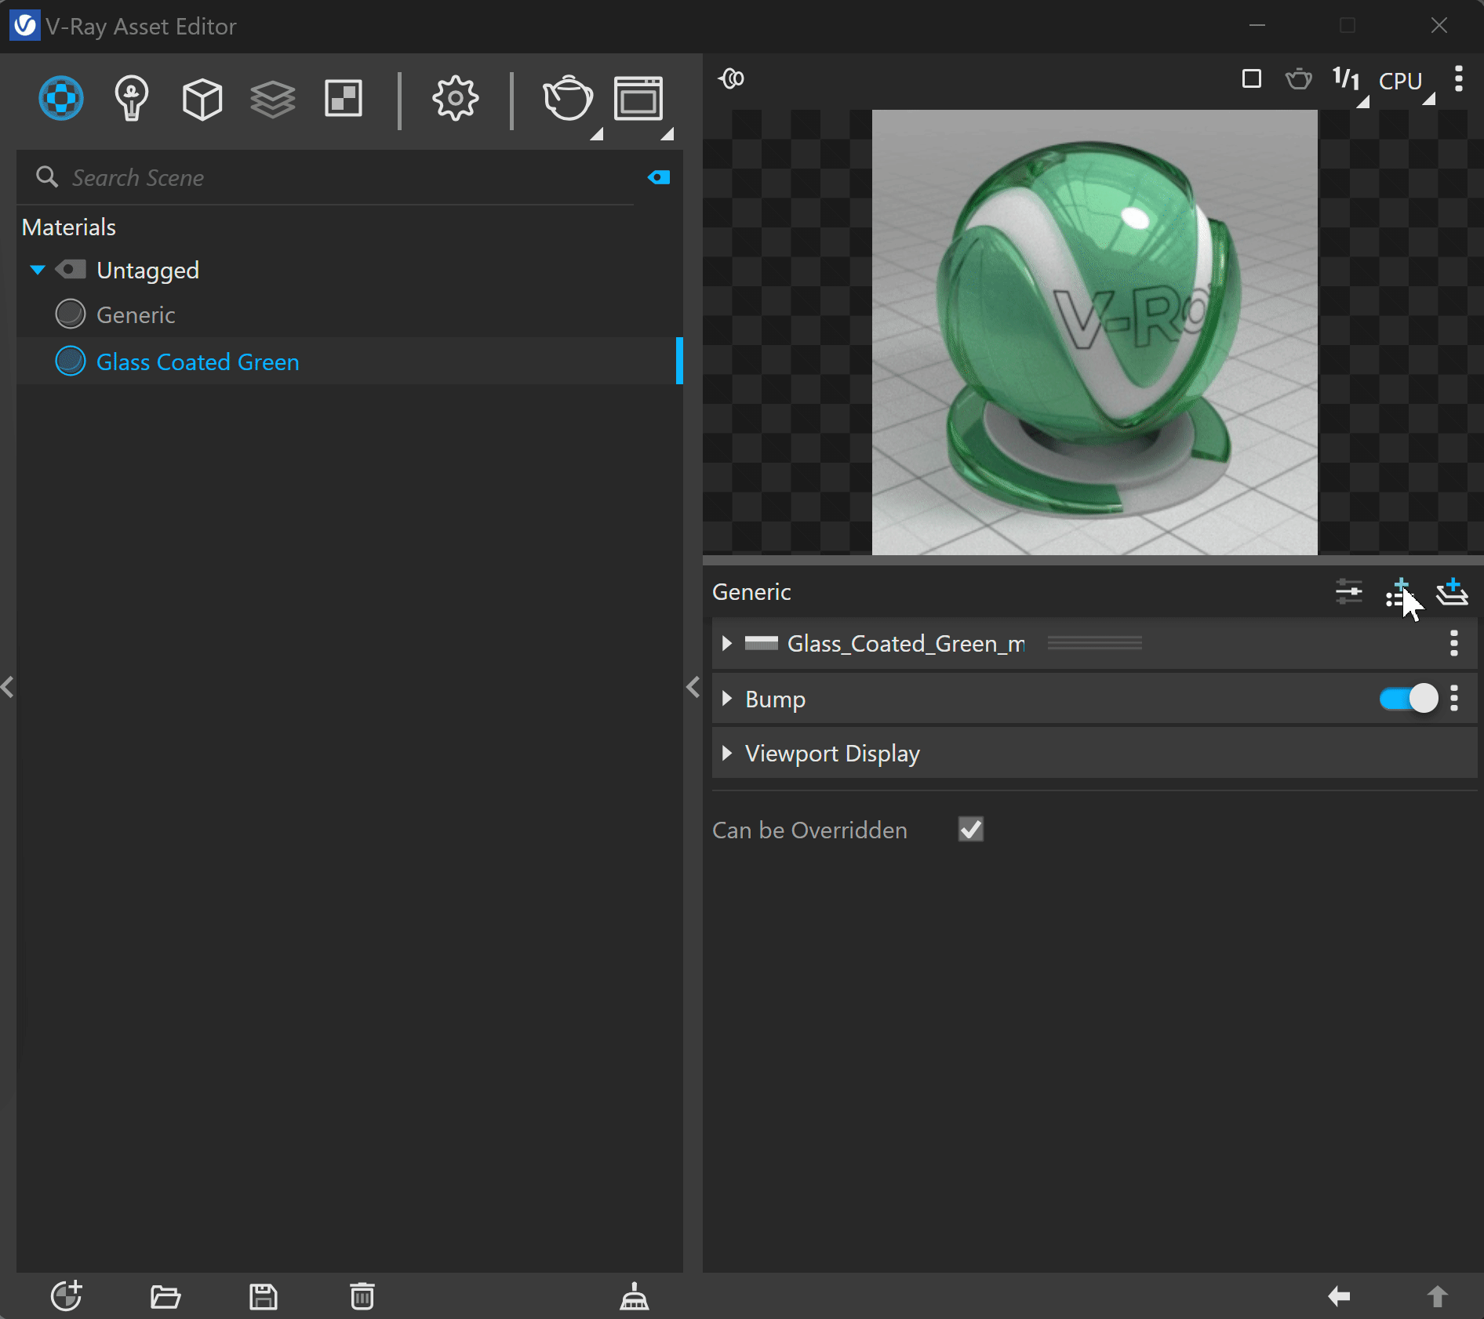Click the V-Ray logo in title bar
The image size is (1484, 1319).
[24, 26]
